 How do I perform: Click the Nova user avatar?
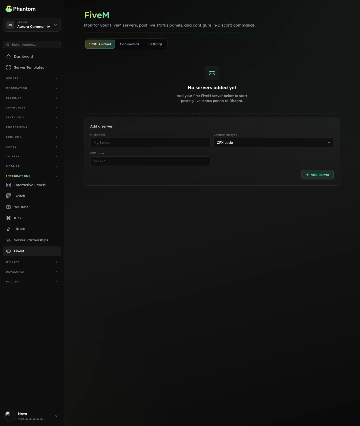point(10,416)
